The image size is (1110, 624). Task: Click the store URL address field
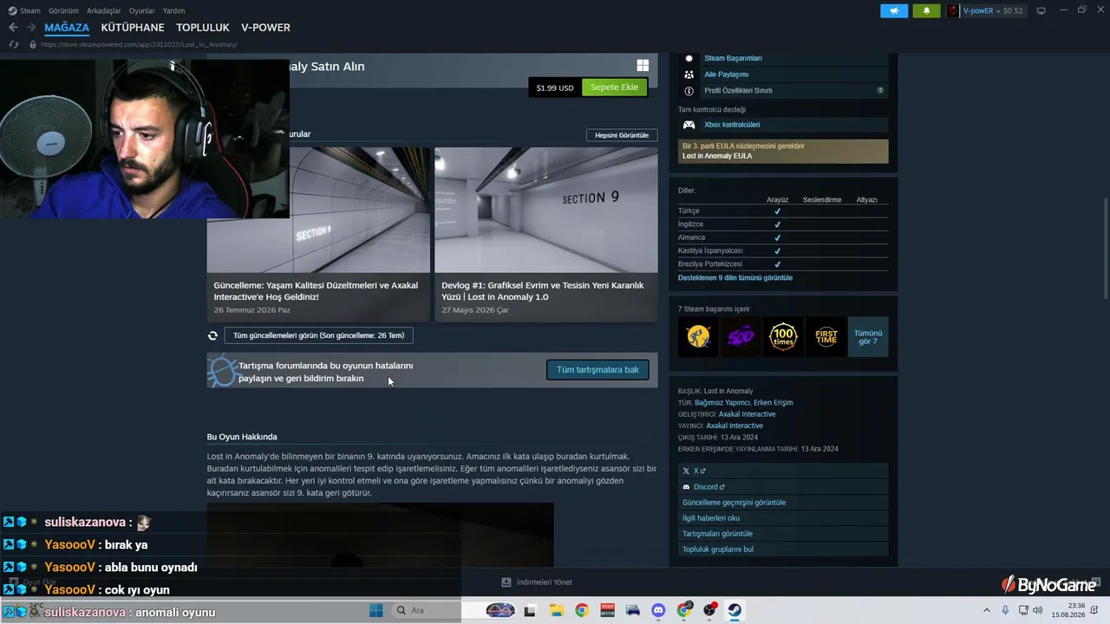tap(140, 44)
